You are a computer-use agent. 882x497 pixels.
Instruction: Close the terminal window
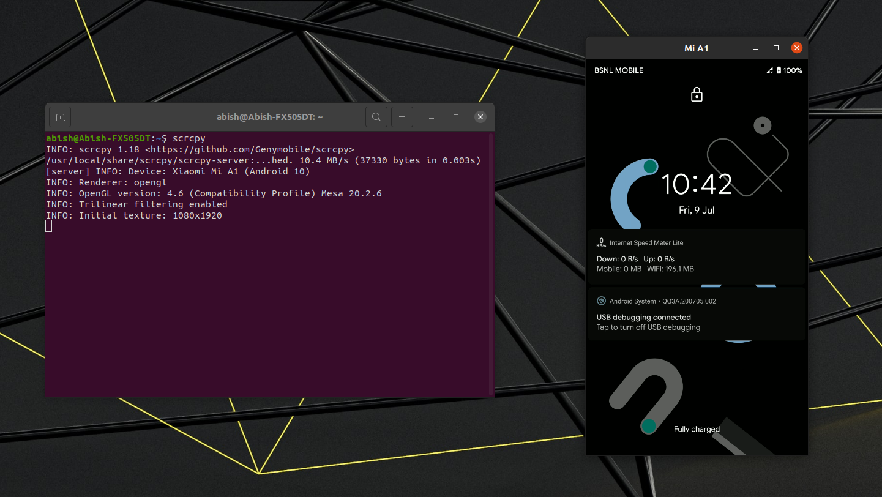[480, 117]
